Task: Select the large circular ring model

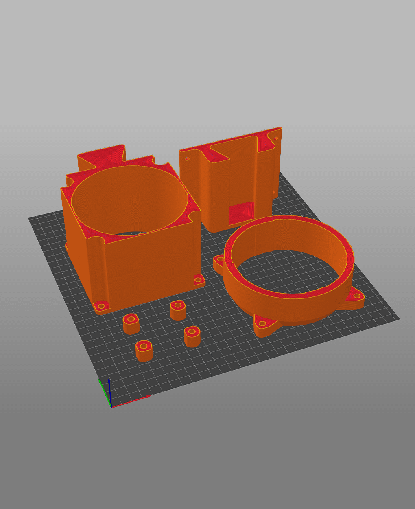Action: coord(289,277)
